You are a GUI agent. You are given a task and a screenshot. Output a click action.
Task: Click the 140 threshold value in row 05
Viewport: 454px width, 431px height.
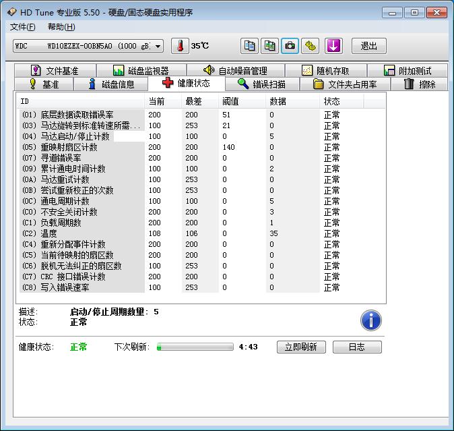coord(228,147)
